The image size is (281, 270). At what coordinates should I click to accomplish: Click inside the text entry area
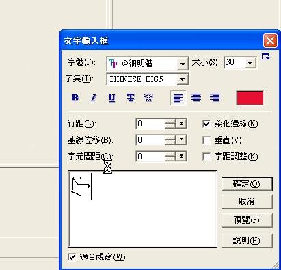tap(142, 209)
